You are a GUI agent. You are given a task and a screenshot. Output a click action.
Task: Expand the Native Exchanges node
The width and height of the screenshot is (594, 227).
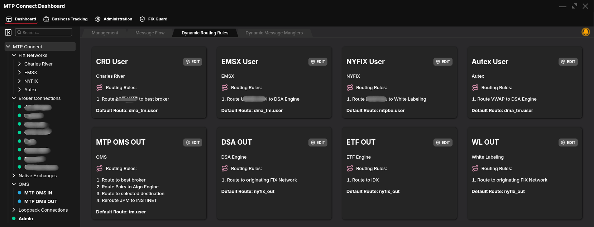[14, 175]
